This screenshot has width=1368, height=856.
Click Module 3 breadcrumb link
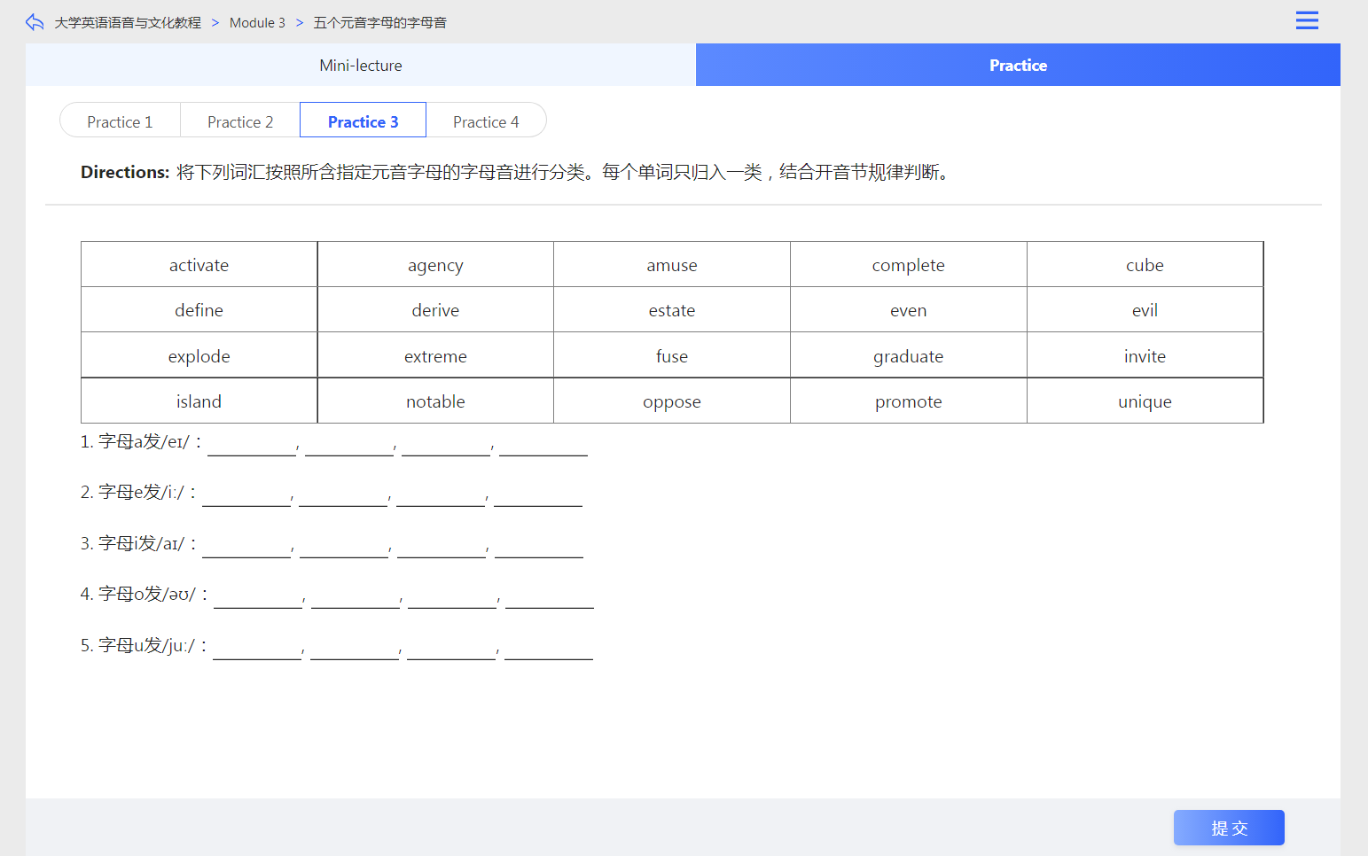(257, 23)
